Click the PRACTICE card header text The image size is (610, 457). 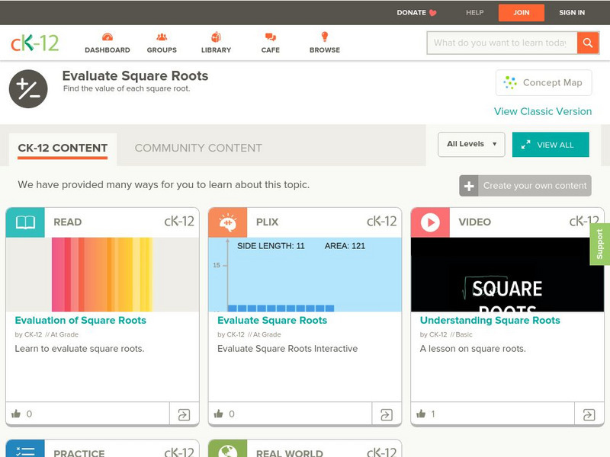point(79,453)
